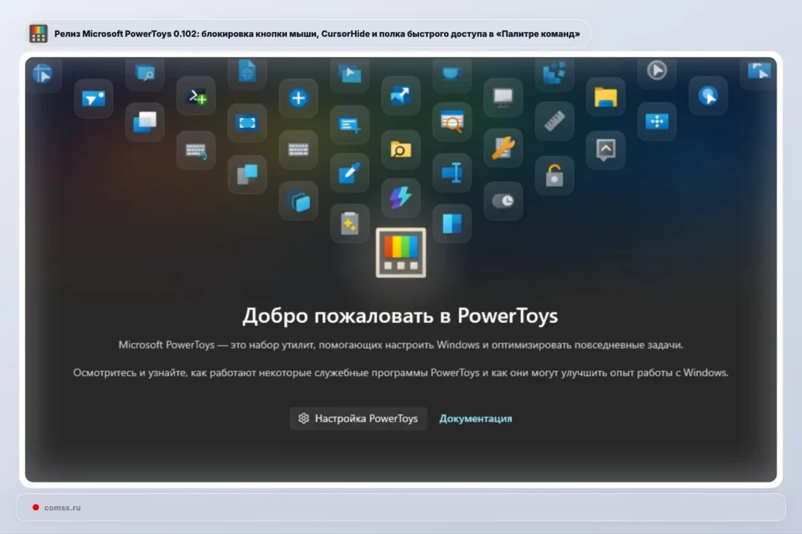Click the folder window with cursor icon at top
Image resolution: width=802 pixels, height=534 pixels.
tap(350, 73)
